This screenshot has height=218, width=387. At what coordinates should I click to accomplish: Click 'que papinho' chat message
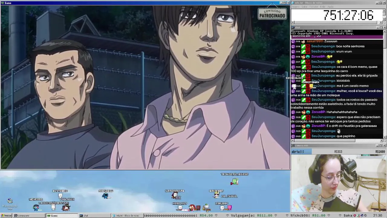pyautogui.click(x=346, y=136)
